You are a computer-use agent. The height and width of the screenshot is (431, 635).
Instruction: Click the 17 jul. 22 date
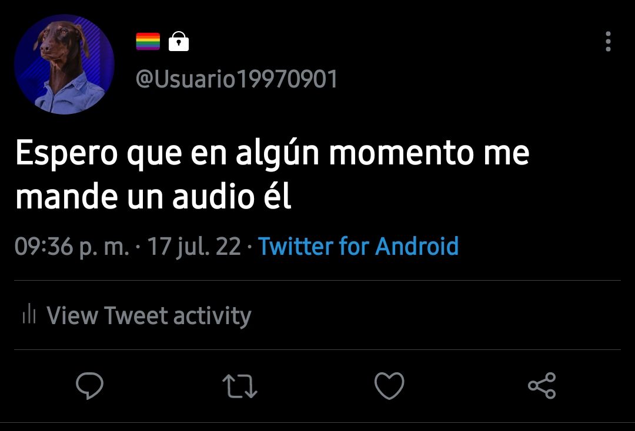[x=194, y=246]
